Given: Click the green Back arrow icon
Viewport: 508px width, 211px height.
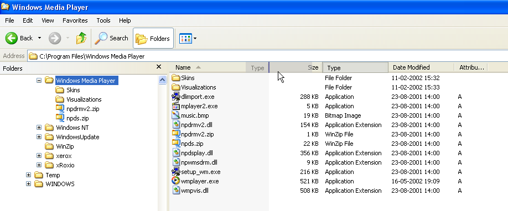Looking at the screenshot, I should pyautogui.click(x=11, y=38).
